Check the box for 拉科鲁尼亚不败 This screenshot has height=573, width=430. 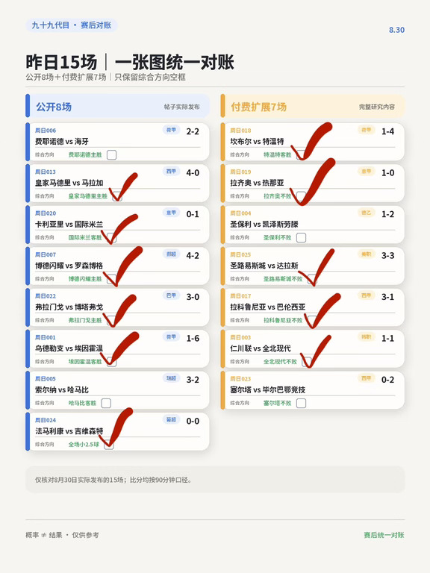pyautogui.click(x=312, y=320)
